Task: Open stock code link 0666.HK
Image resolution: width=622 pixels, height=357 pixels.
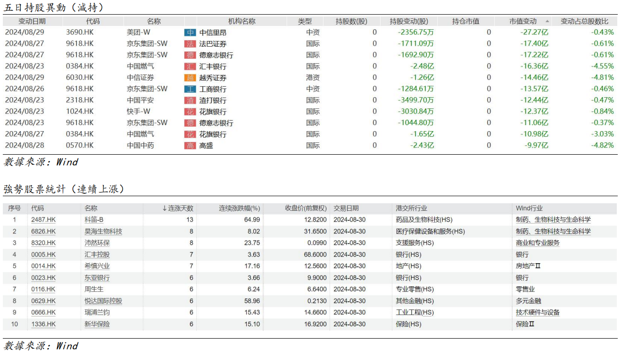Action: click(43, 312)
